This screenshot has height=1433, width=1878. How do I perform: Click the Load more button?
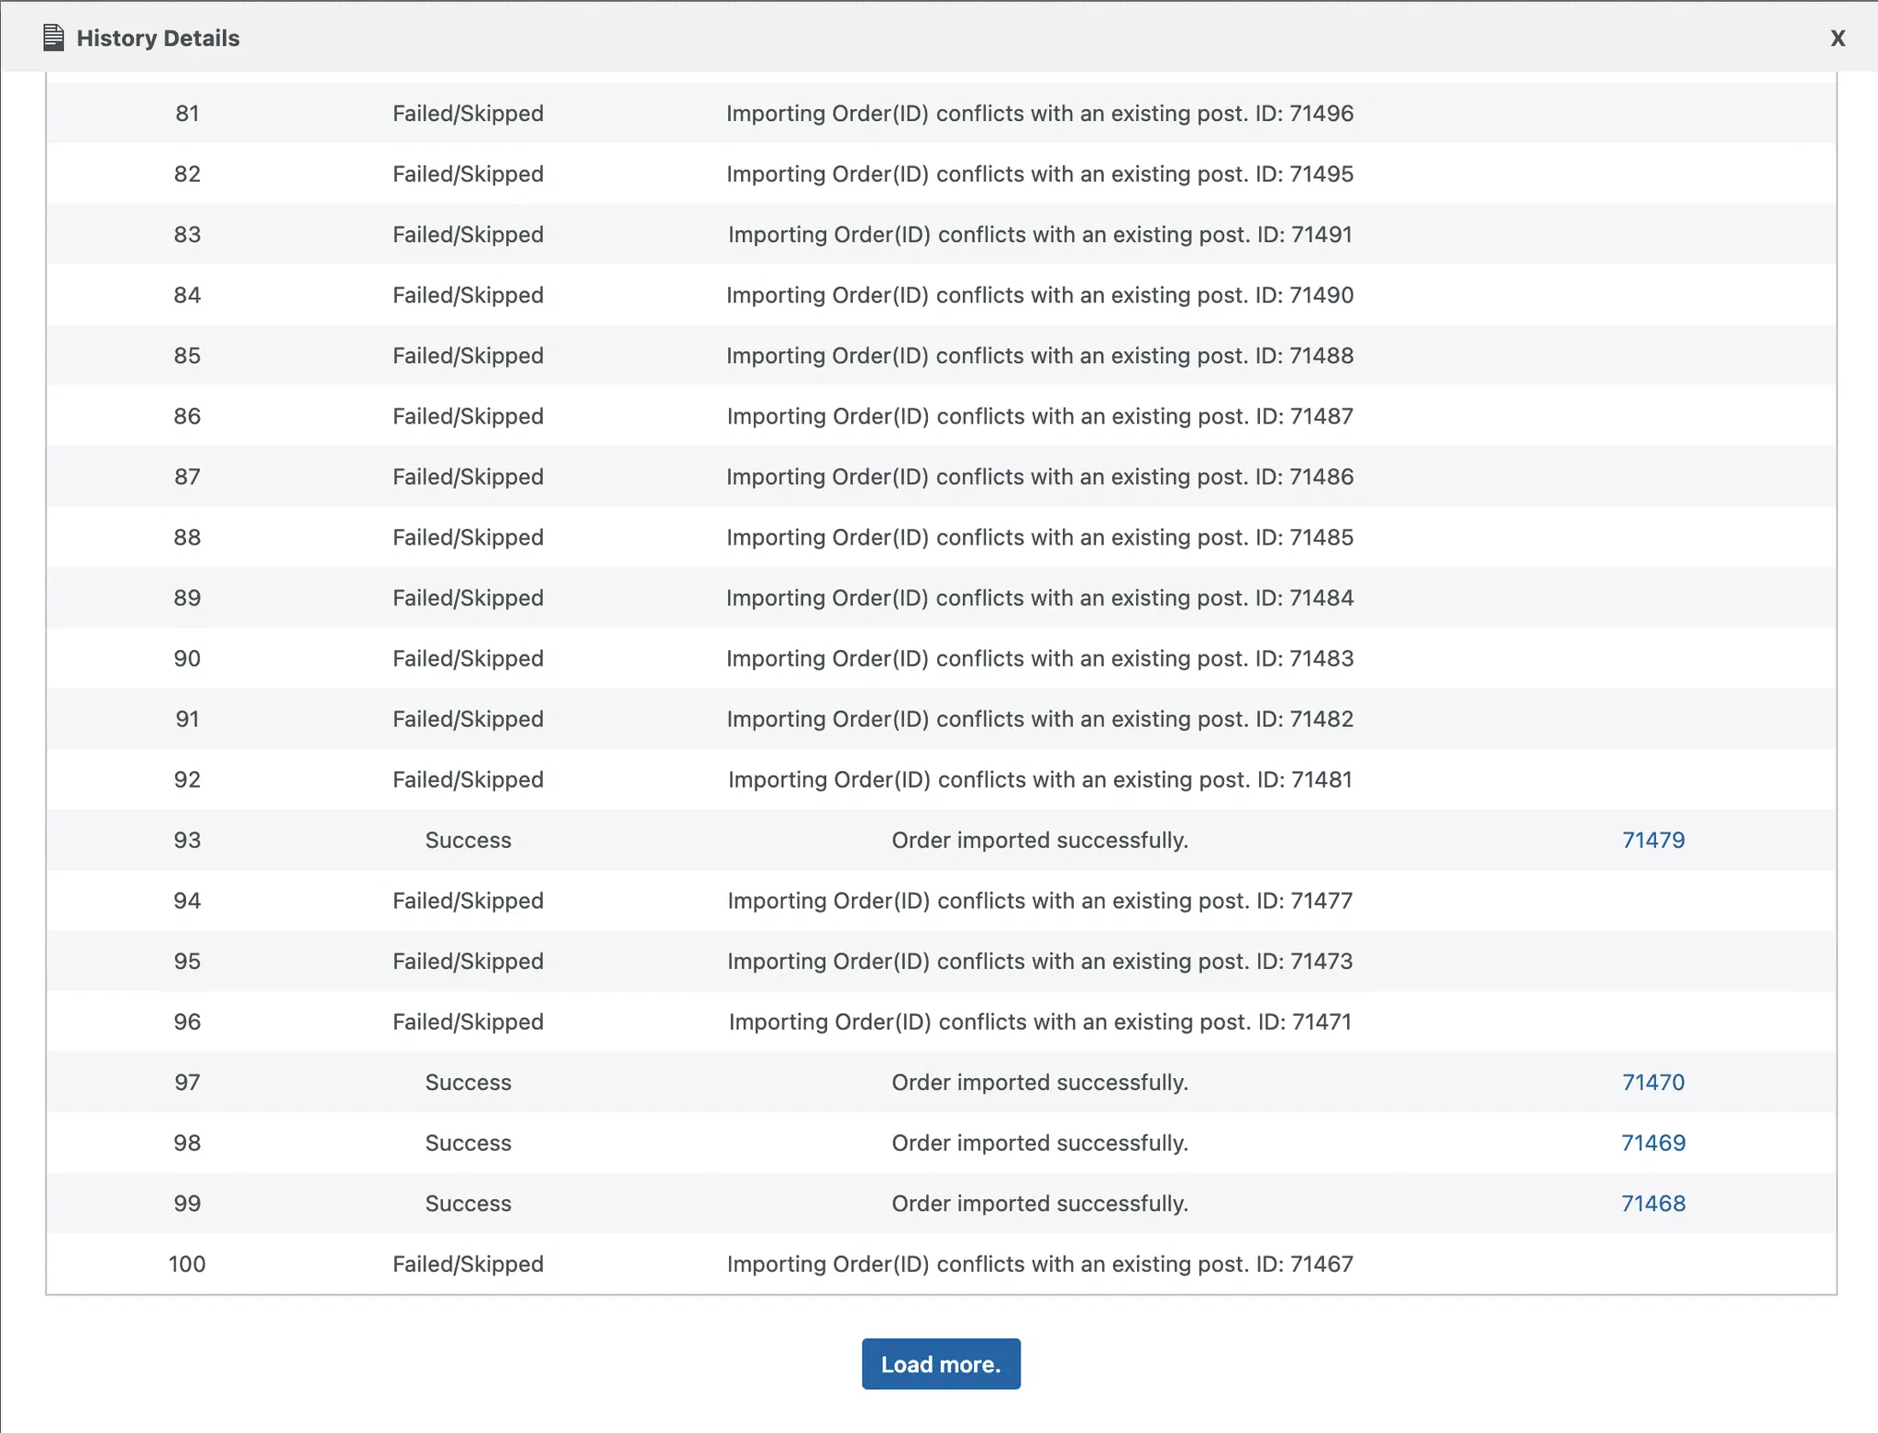[940, 1363]
